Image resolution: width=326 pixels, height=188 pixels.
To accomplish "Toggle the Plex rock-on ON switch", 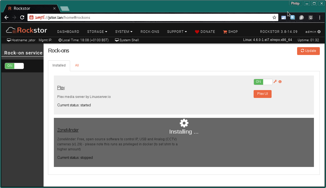I will [x=263, y=82].
